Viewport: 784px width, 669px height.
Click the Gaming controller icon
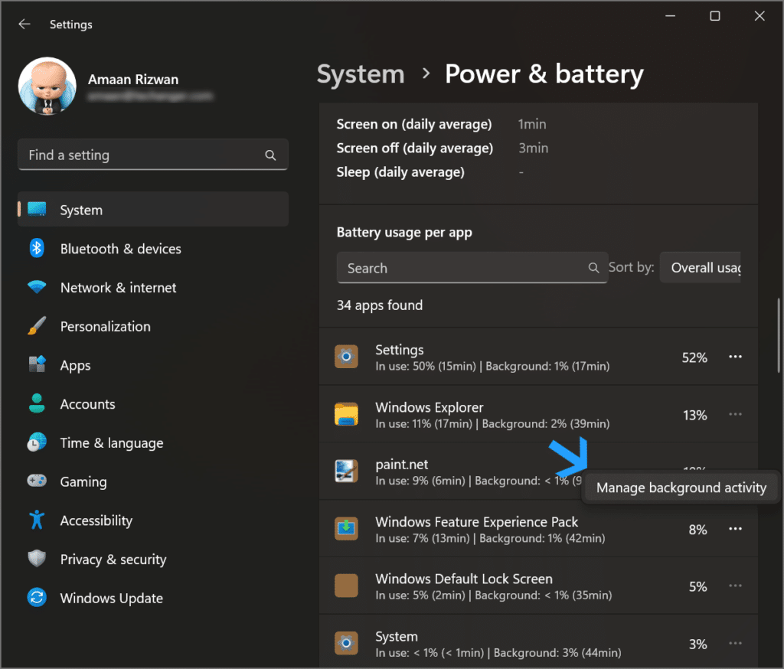(37, 481)
